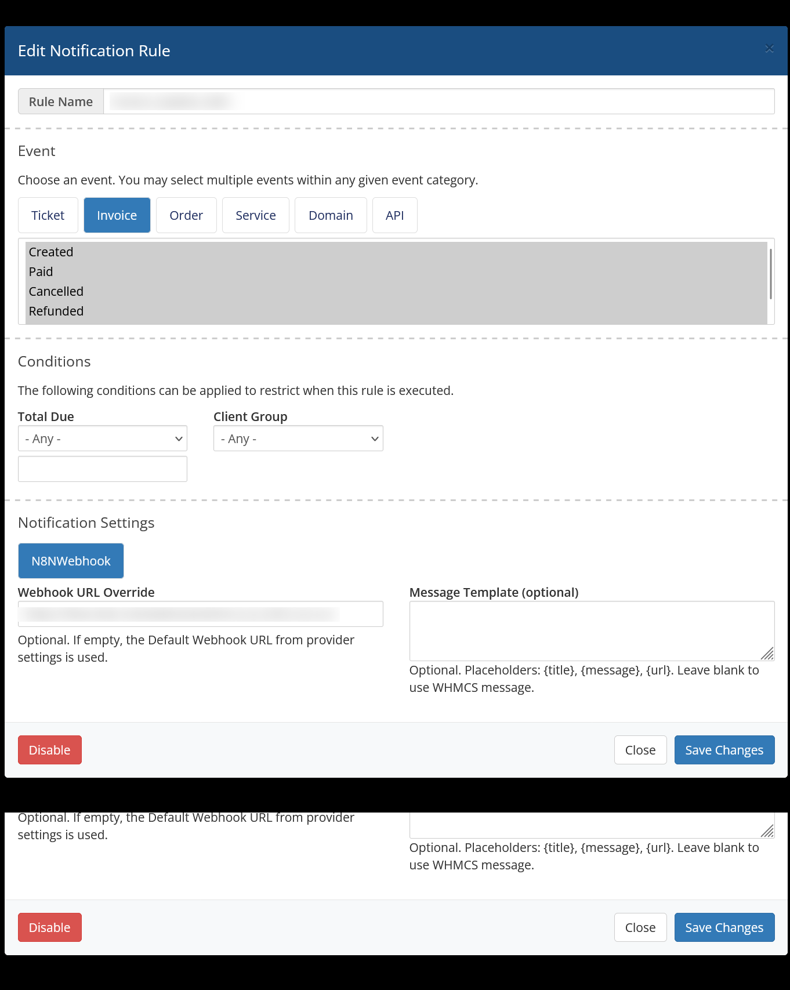Click the Rule Name text field
Screen dimensions: 790x990
(x=439, y=101)
